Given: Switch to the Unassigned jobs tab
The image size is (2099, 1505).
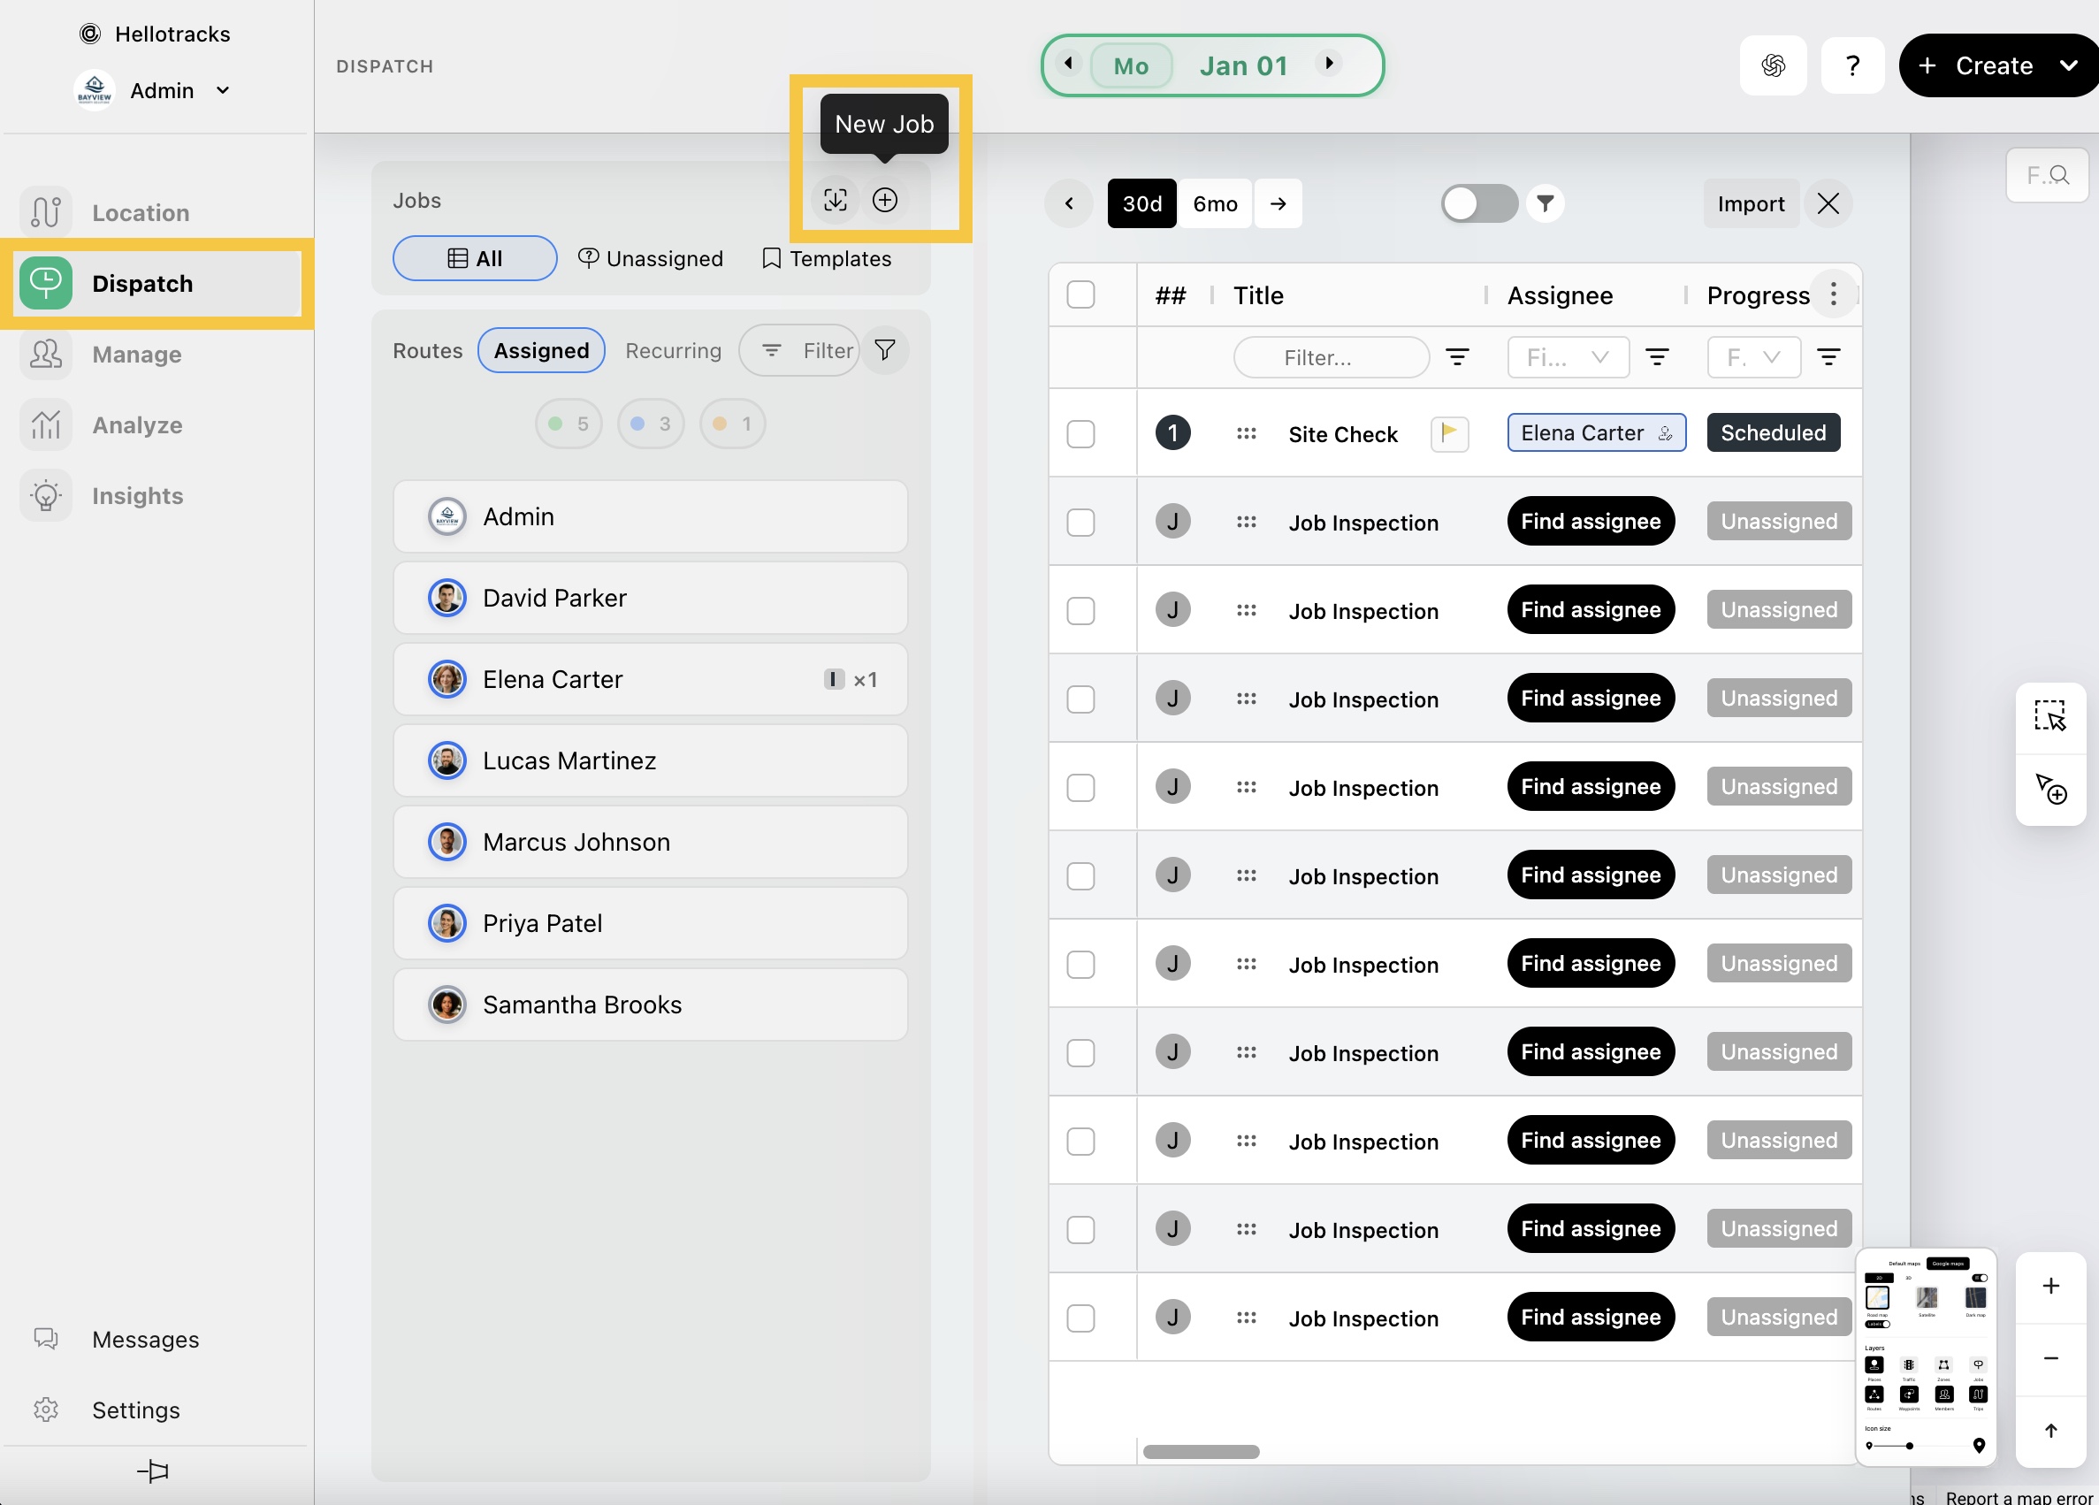Looking at the screenshot, I should pyautogui.click(x=651, y=258).
